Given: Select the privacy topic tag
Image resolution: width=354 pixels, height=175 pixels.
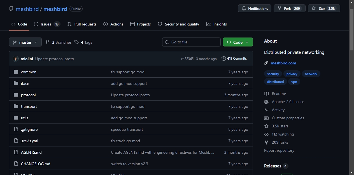Looking at the screenshot, I should (292, 74).
